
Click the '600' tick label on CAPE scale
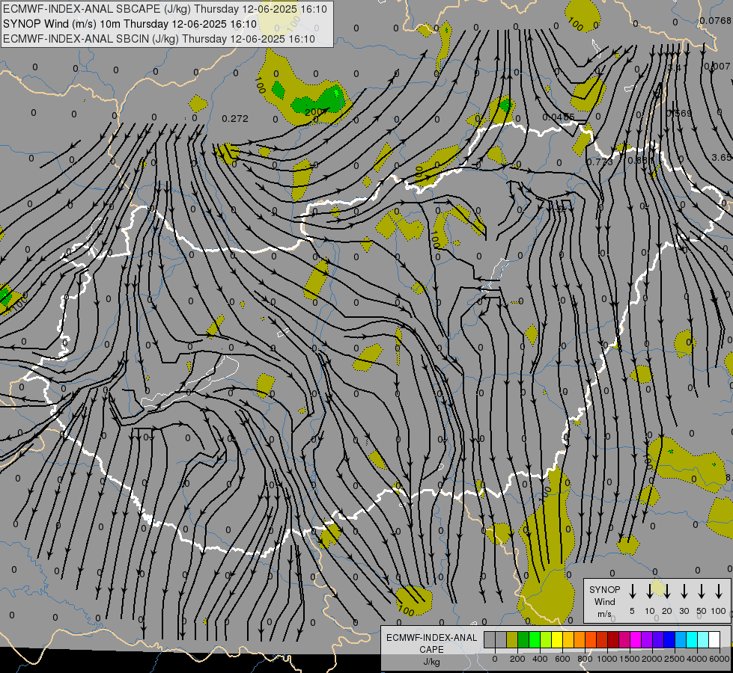point(562,659)
